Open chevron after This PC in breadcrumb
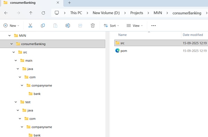208x137 pixels. pyautogui.click(x=87, y=13)
